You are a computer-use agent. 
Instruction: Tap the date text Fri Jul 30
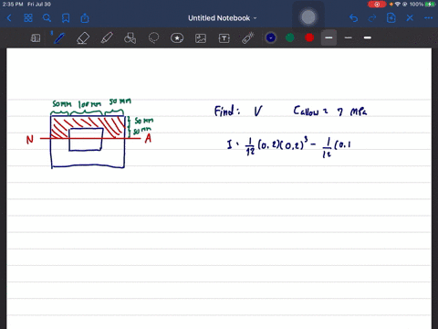pos(39,5)
